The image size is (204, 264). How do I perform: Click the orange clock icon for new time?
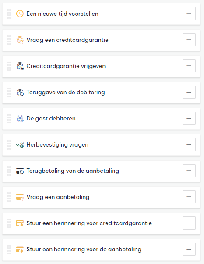20,14
